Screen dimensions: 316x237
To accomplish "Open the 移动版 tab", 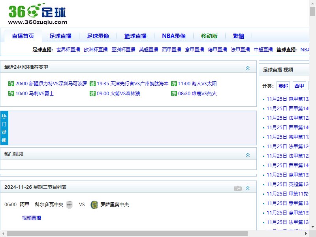I will 209,36.
